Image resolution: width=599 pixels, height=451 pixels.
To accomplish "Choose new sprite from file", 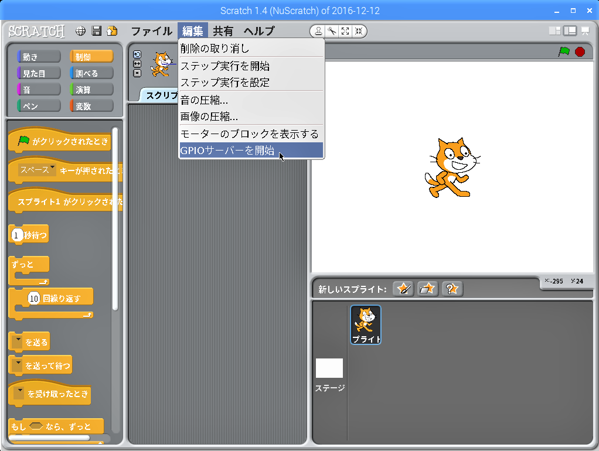I will (x=427, y=289).
